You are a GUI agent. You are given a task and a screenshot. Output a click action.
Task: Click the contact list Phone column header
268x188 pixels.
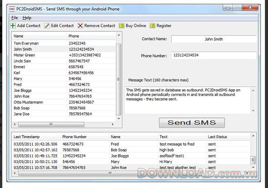pyautogui.click(x=91, y=36)
